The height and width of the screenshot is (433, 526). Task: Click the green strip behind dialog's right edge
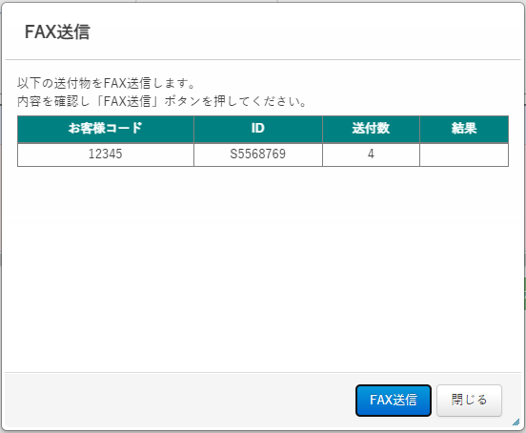coord(525,294)
